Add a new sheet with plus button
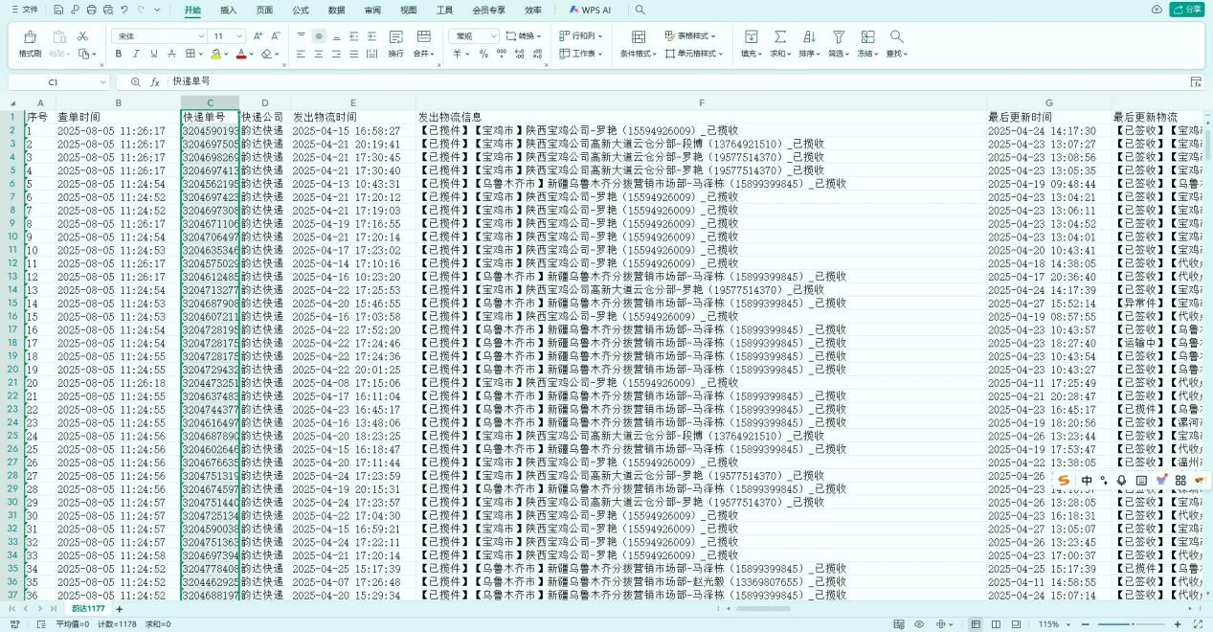The image size is (1213, 632). click(x=120, y=609)
